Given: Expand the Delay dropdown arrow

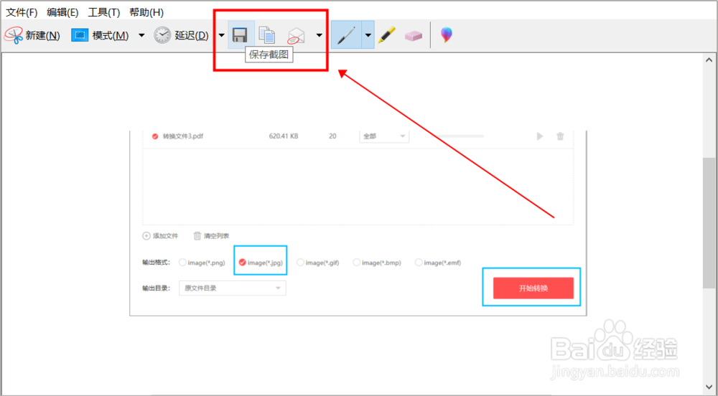Looking at the screenshot, I should click(221, 35).
